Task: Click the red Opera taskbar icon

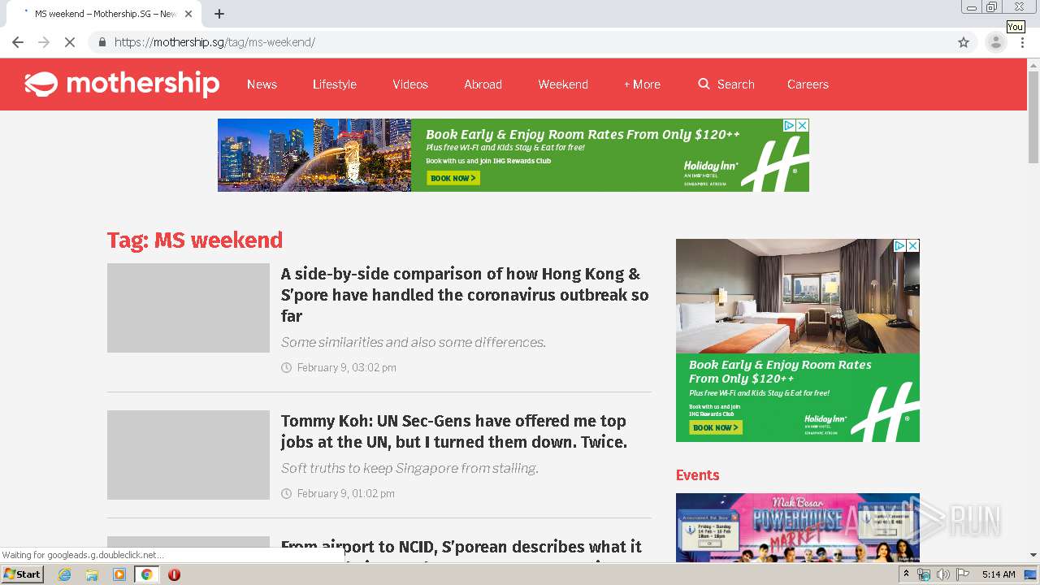Action: (x=174, y=574)
